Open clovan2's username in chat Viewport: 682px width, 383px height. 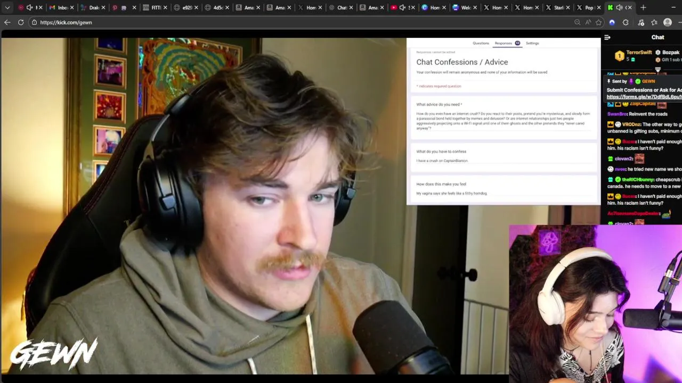(x=623, y=159)
